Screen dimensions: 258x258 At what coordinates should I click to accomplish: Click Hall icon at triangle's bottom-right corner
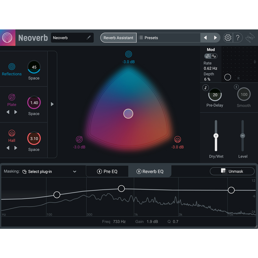pos(178,139)
